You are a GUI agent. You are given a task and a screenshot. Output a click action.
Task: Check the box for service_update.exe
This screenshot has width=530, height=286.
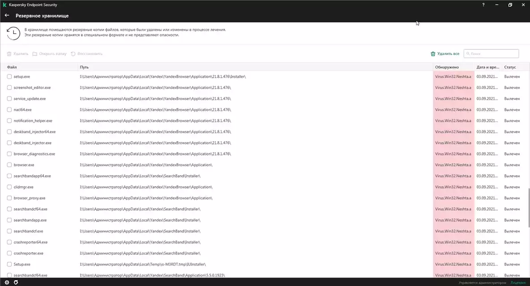coord(9,99)
